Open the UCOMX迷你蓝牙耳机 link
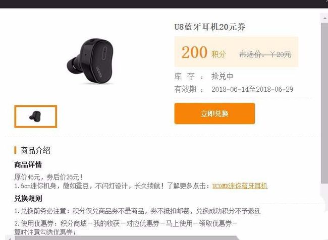 pyautogui.click(x=240, y=186)
